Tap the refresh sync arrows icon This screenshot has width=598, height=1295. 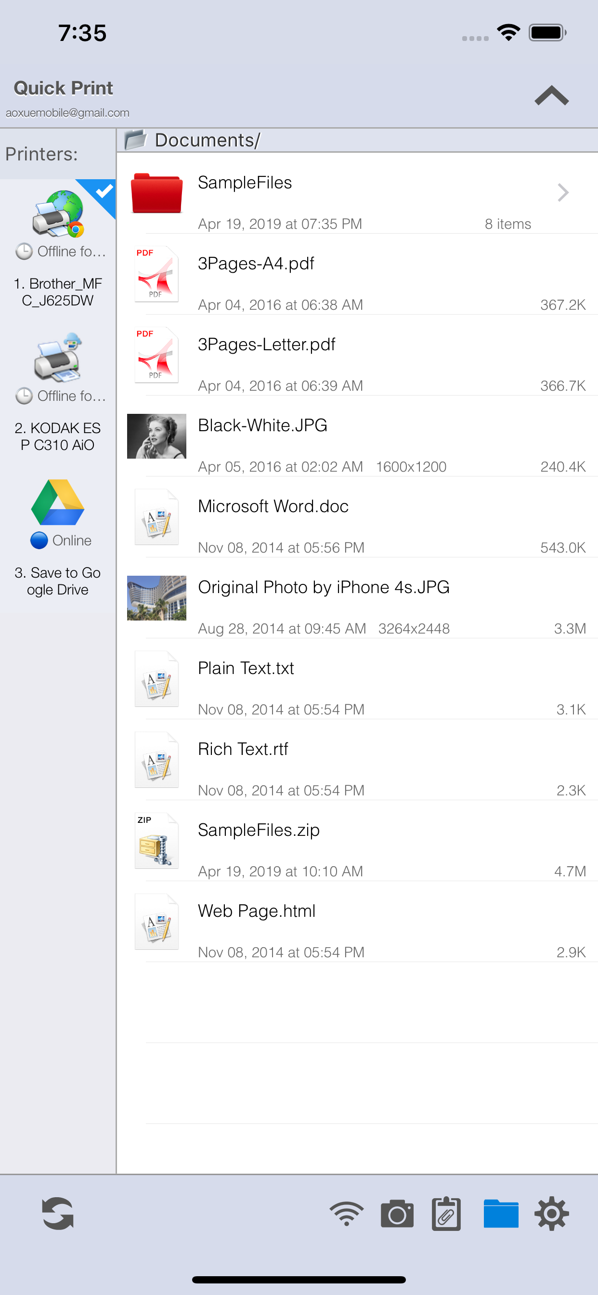click(x=58, y=1214)
